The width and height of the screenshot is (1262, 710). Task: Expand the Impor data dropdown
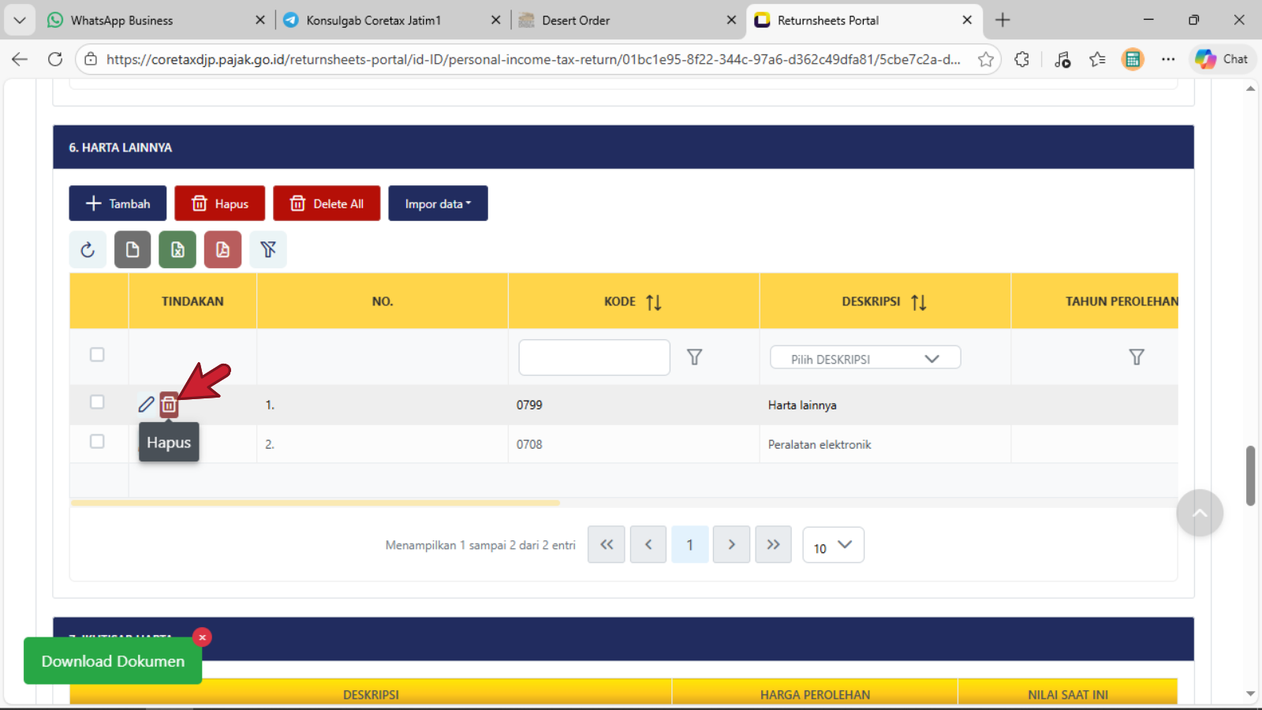(x=438, y=204)
